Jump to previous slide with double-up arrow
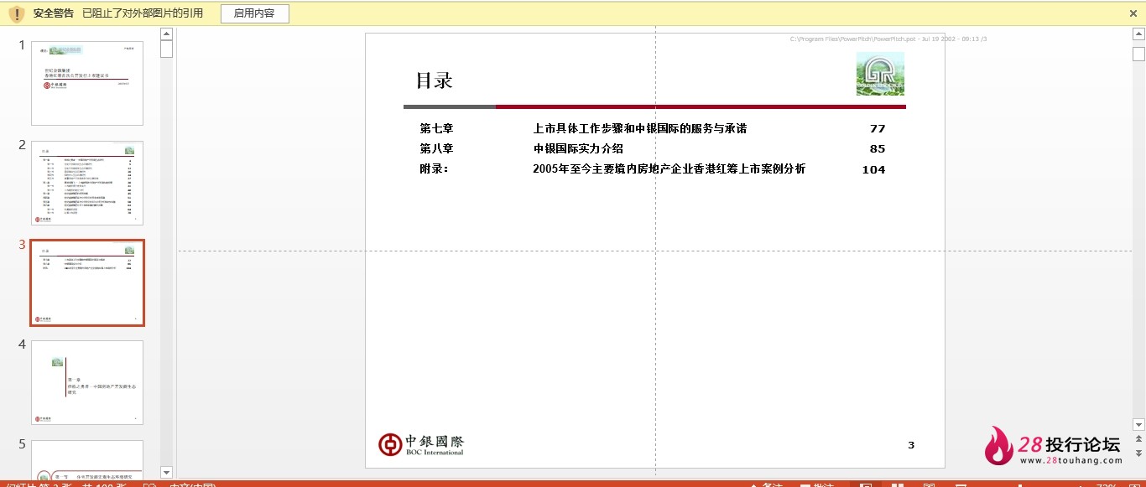 click(x=1138, y=441)
